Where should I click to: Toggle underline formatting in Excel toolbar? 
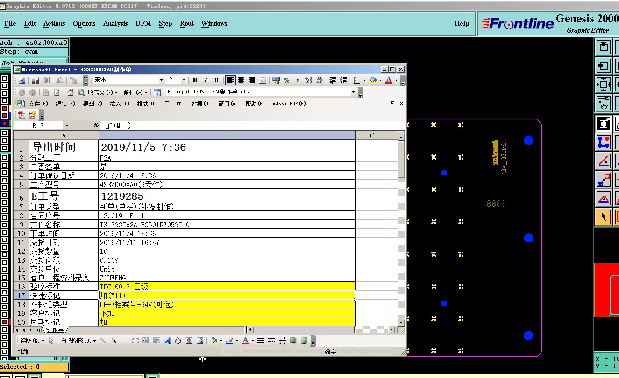click(216, 80)
